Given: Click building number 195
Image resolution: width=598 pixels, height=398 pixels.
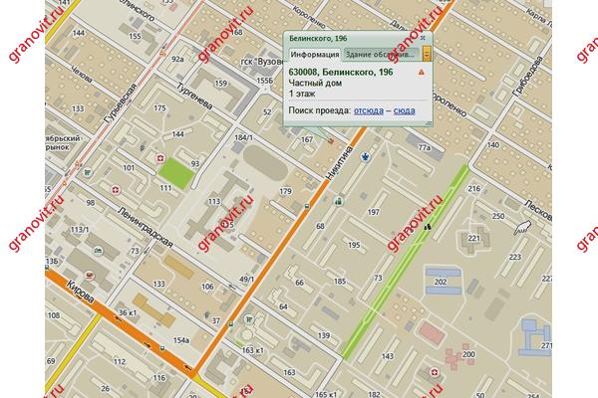Looking at the screenshot, I should click(354, 245).
